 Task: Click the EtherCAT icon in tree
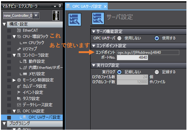(19, 30)
